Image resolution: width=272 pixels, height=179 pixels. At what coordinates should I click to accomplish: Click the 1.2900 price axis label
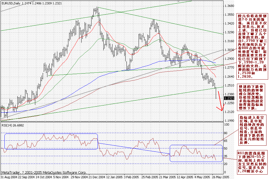pyautogui.click(x=229, y=59)
